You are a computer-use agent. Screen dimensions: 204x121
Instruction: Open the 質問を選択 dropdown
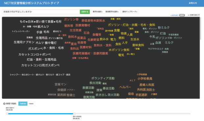[x=98, y=12]
